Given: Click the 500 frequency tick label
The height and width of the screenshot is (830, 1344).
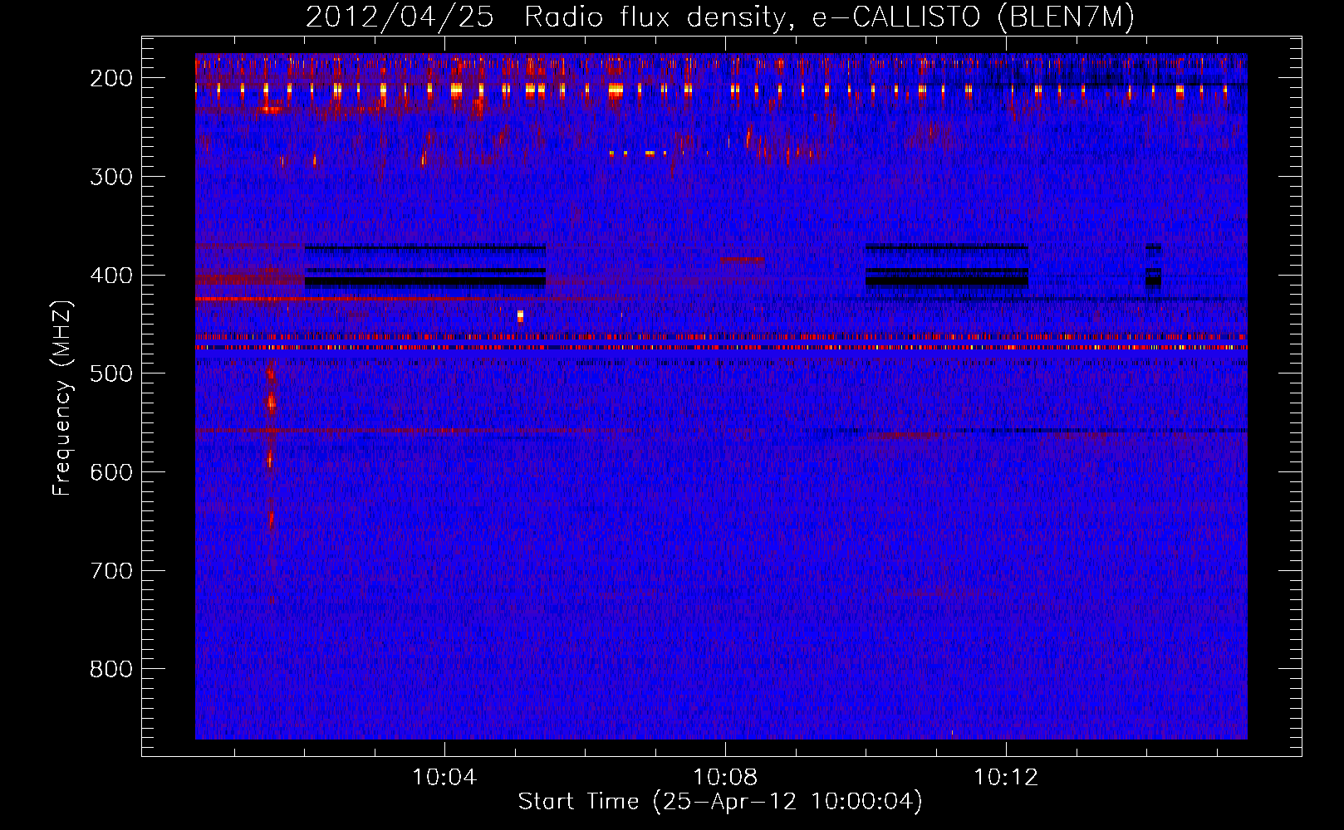Looking at the screenshot, I should [x=111, y=373].
